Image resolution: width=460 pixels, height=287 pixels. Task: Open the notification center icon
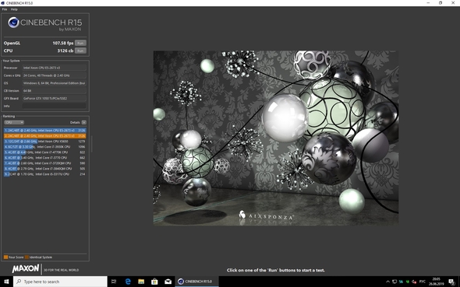[451, 282]
